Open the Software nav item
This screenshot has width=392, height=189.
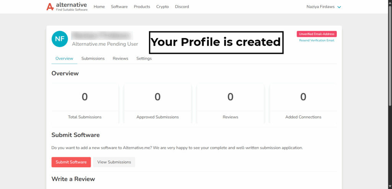[119, 7]
